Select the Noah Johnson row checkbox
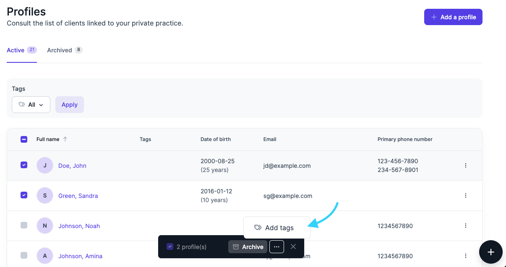 [x=24, y=226]
